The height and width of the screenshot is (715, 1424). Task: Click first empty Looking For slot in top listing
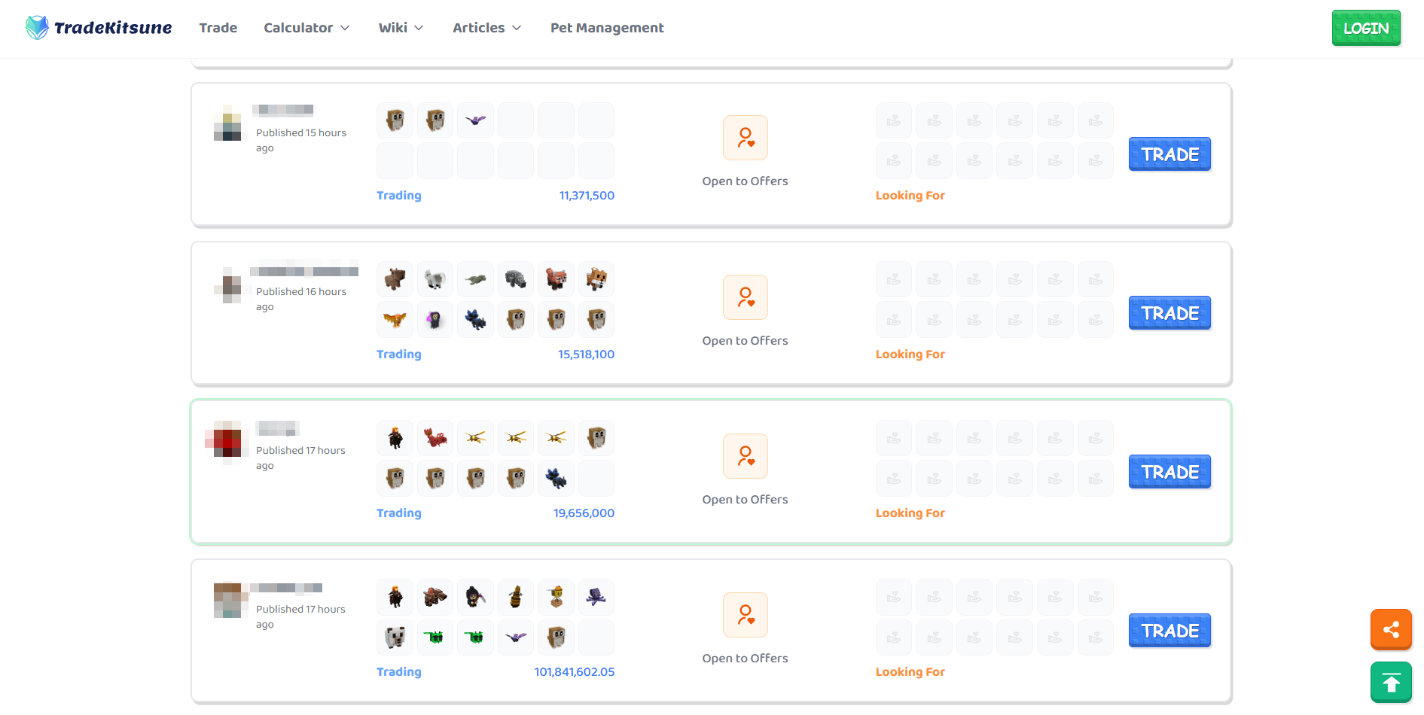894,120
